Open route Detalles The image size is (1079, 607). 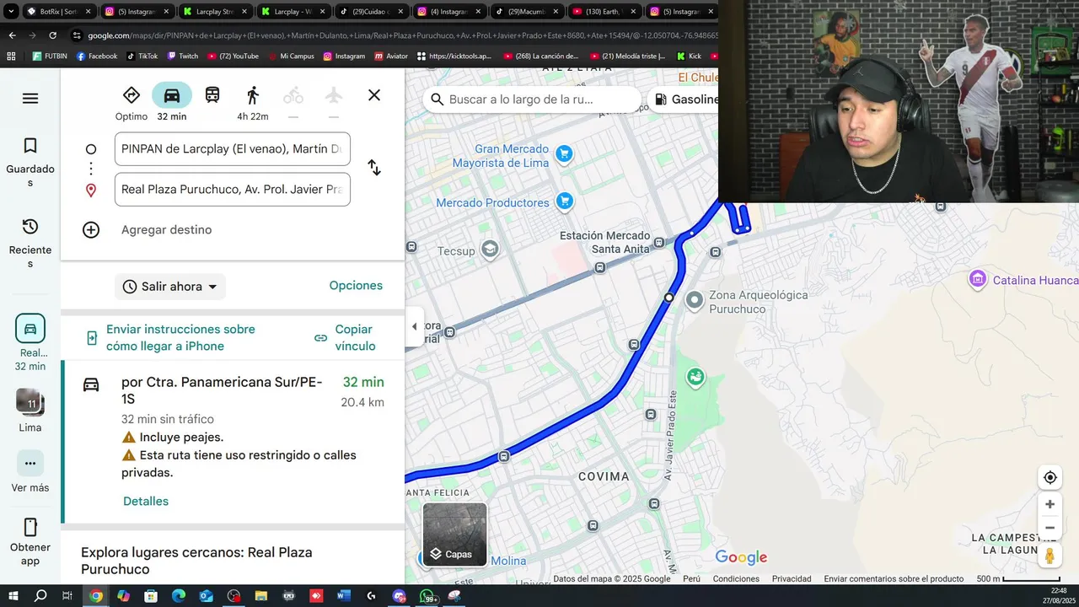coord(146,501)
